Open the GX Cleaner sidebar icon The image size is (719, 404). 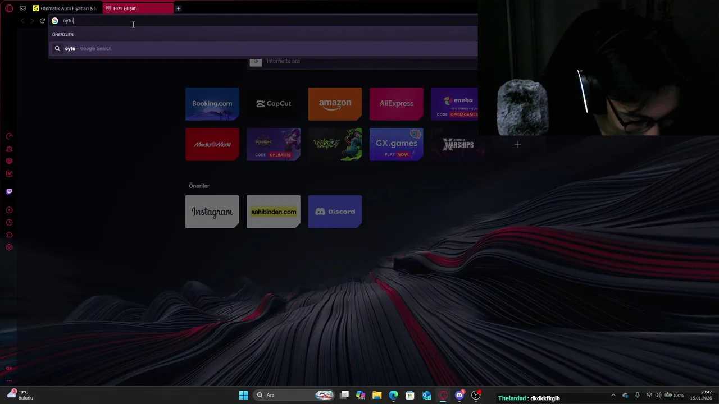point(9,149)
